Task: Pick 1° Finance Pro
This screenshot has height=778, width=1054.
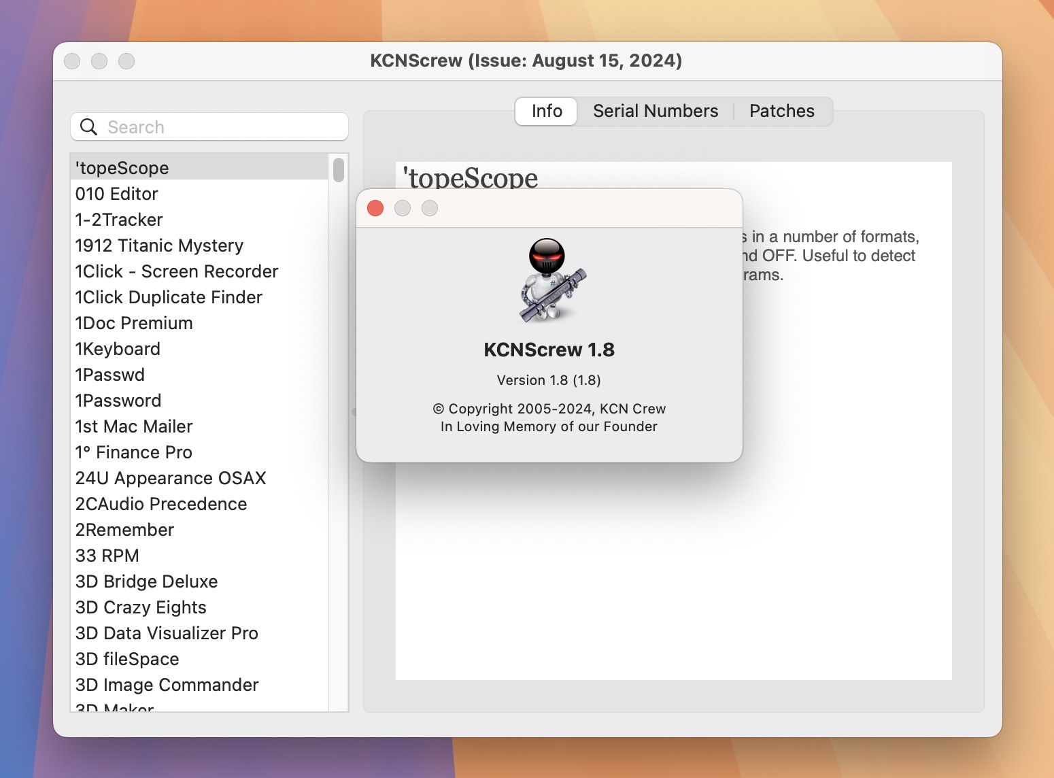Action: tap(199, 452)
